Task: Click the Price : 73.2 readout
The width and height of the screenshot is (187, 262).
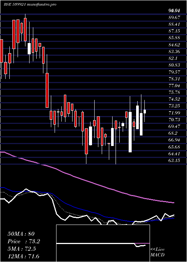Action: tap(24, 241)
